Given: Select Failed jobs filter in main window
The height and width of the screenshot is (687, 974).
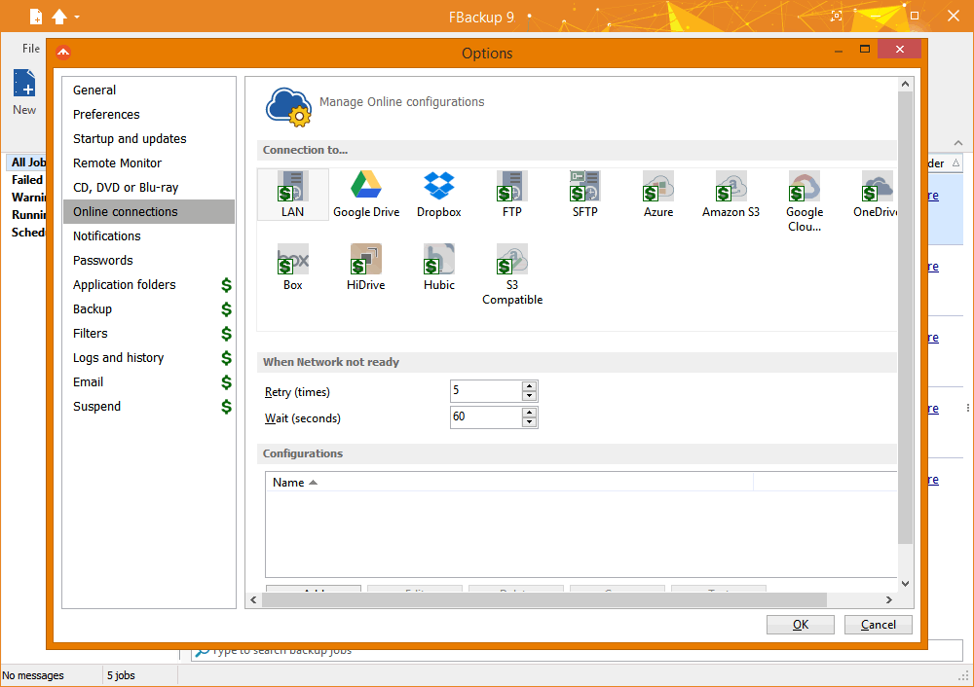Looking at the screenshot, I should tap(26, 180).
